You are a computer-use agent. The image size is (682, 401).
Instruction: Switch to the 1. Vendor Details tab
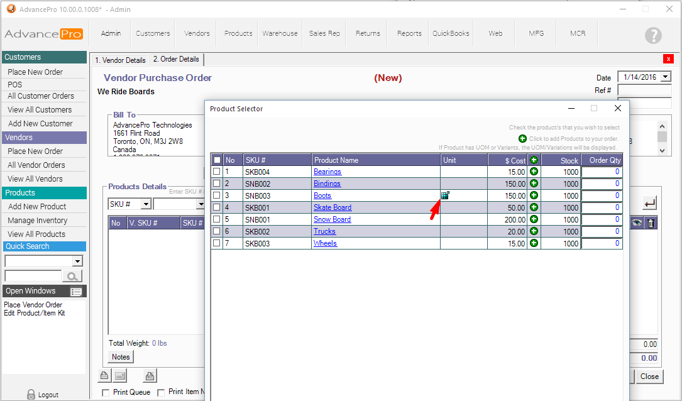tap(120, 60)
